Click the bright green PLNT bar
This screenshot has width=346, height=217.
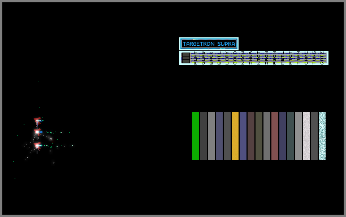(196, 136)
